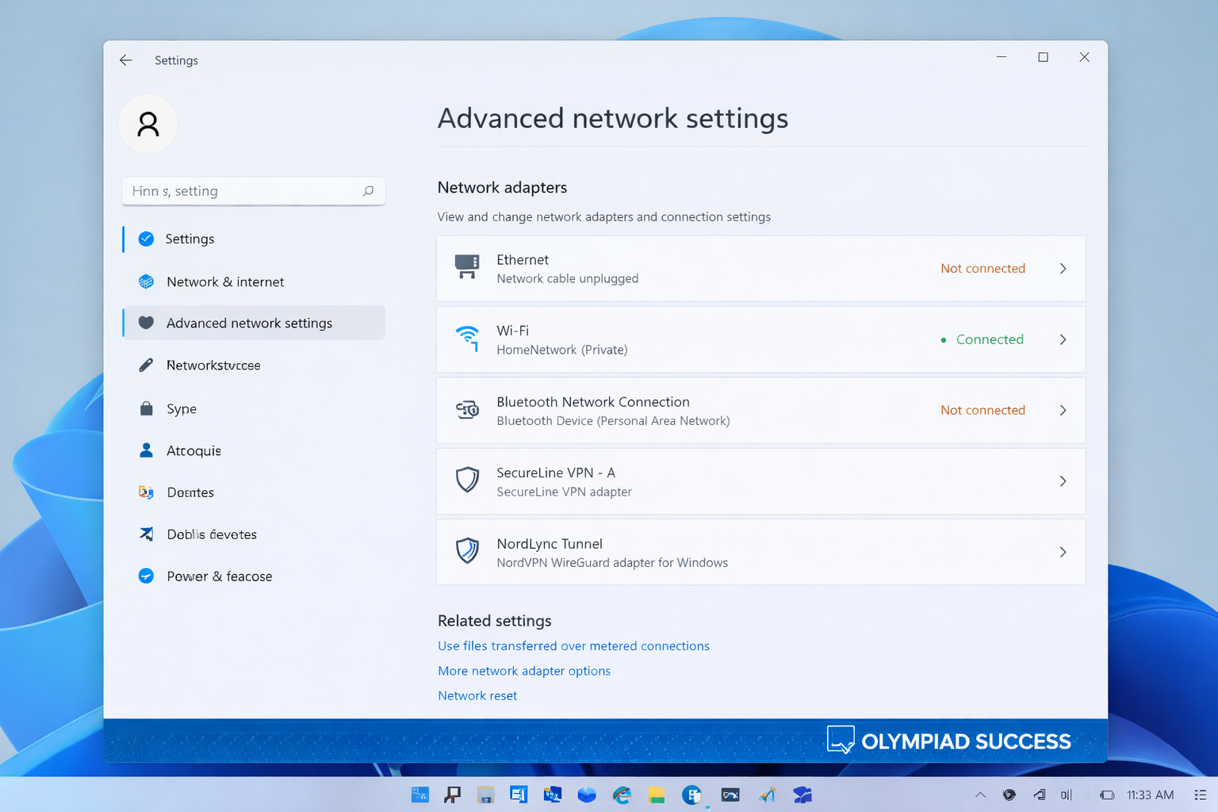This screenshot has width=1218, height=812.
Task: Expand the SecureLine VPN adapter details
Action: 1063,481
